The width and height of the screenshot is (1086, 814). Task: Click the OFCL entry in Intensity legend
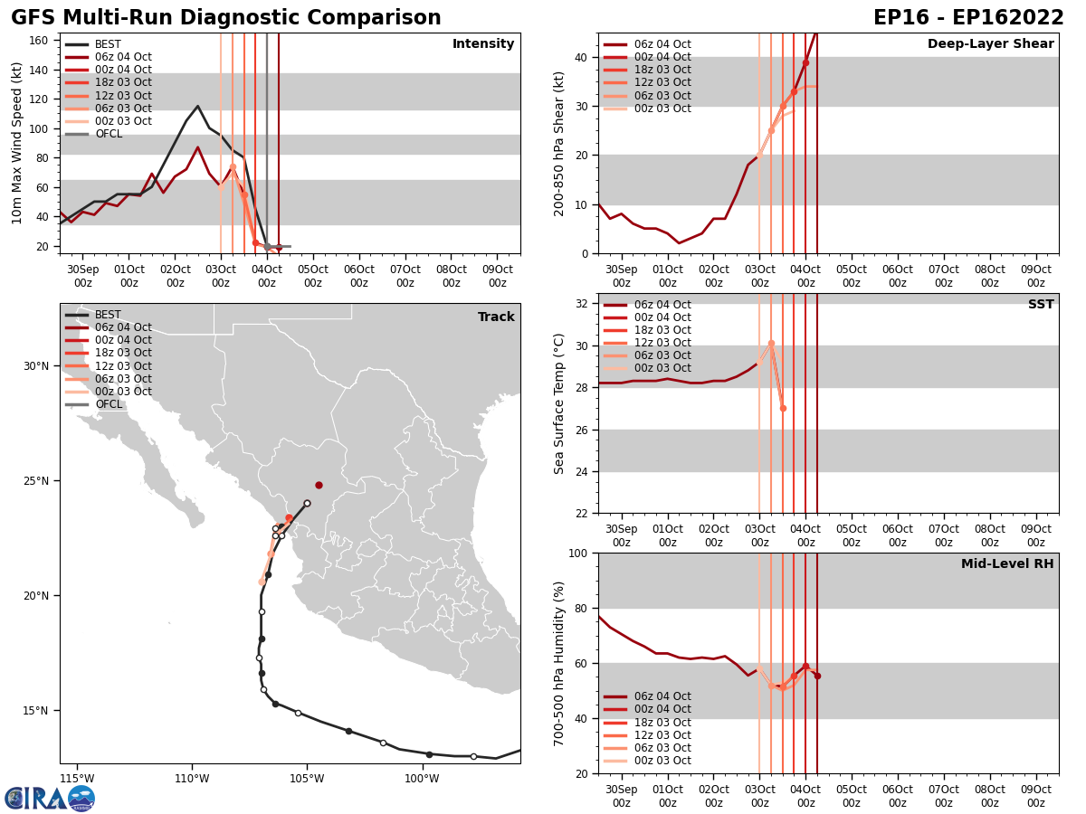click(x=94, y=134)
